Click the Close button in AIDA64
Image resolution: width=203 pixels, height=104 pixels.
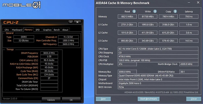194,99
